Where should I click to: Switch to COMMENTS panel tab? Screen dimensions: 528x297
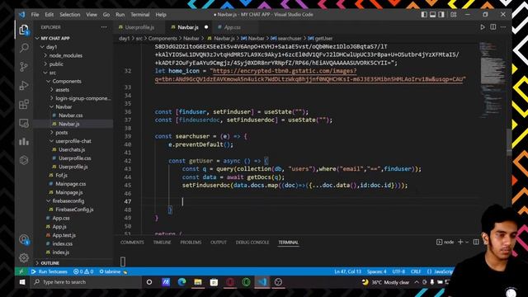point(132,242)
